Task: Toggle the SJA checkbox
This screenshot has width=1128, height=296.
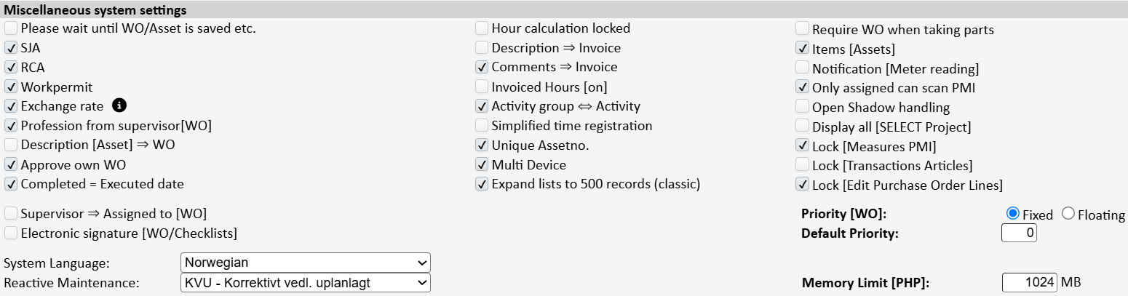Action: coord(11,48)
